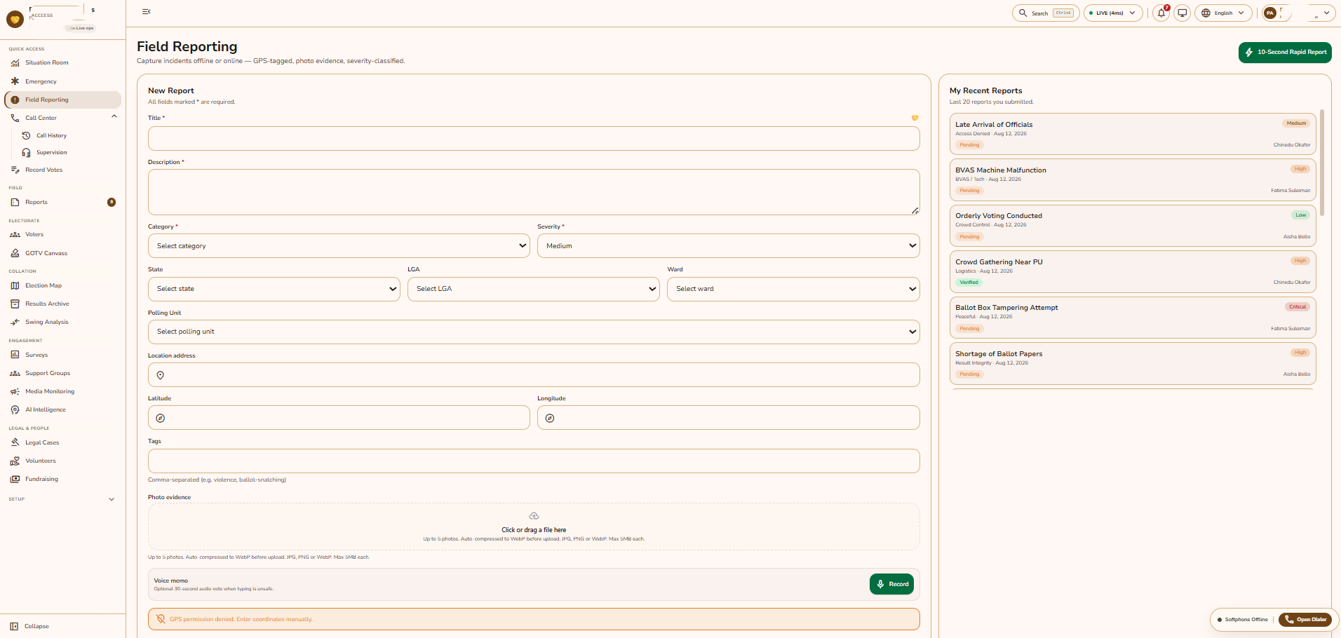Toggle sidebar with the hamburger menu icon
1341x638 pixels.
[x=146, y=12]
